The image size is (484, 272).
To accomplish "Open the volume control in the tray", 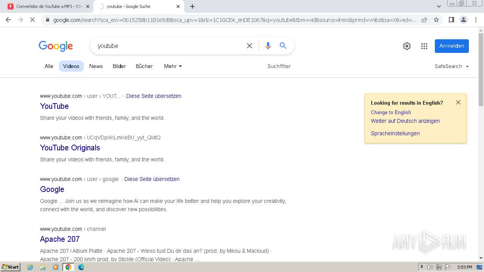I will tap(430, 267).
